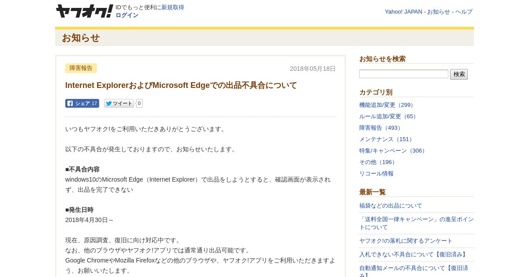Open category 障害報告（493）
The image size is (529, 277).
pyautogui.click(x=381, y=128)
